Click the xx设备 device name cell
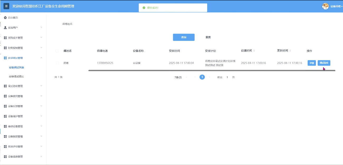The image size is (343, 165). coord(137,63)
